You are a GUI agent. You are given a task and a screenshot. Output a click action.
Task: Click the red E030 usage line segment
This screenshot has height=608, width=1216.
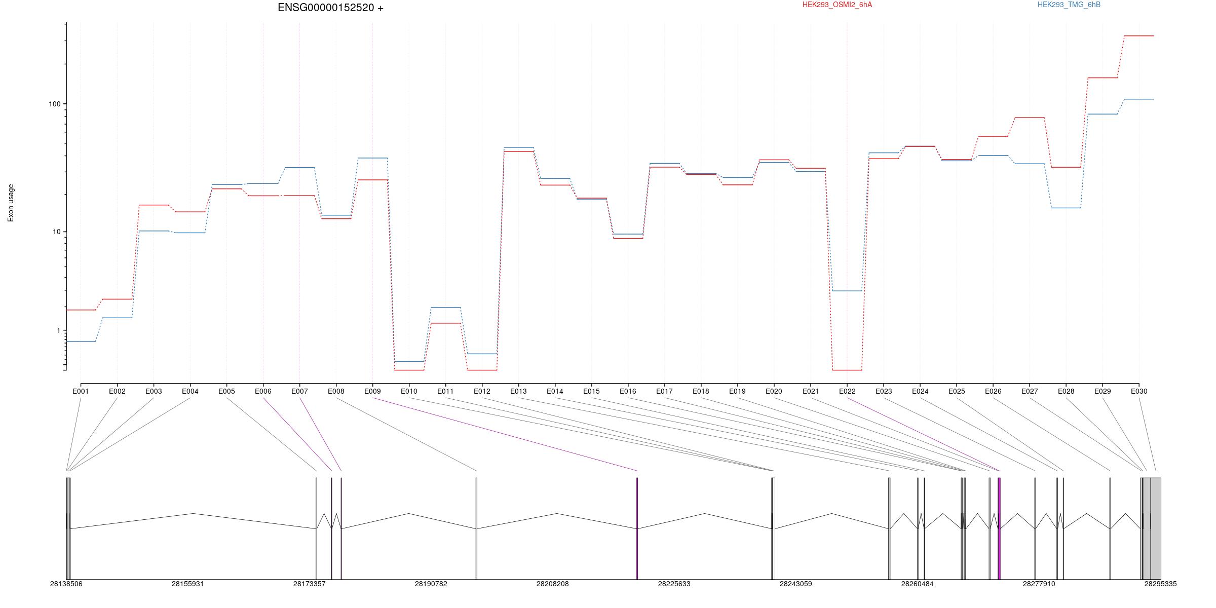point(1139,36)
